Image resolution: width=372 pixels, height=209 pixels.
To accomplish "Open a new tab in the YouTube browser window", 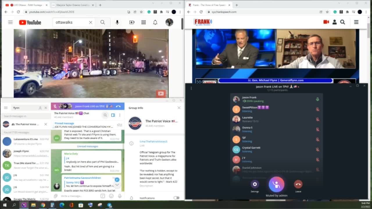I will pyautogui.click(x=100, y=5).
